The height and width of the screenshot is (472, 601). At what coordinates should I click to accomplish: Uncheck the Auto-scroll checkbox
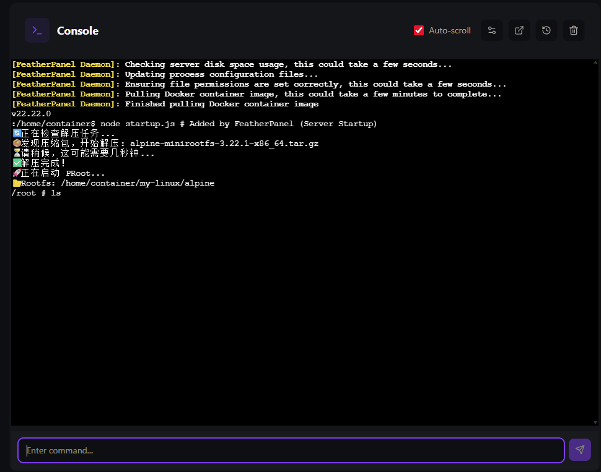pos(419,30)
